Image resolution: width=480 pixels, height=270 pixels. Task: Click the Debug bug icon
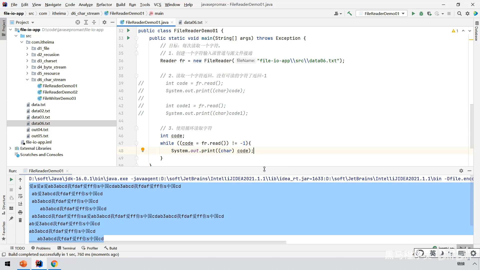pyautogui.click(x=421, y=13)
